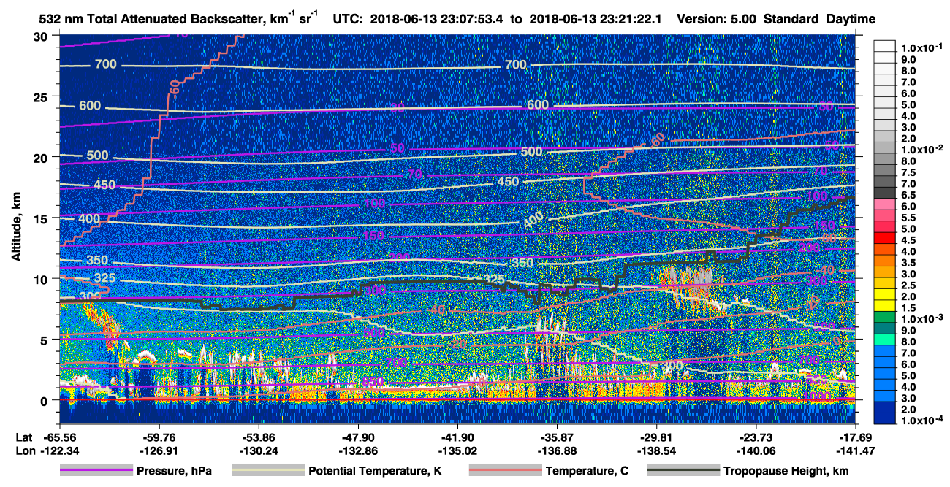950x487 pixels.
Task: Click the longitude value "-138.54"
Action: tap(656, 450)
